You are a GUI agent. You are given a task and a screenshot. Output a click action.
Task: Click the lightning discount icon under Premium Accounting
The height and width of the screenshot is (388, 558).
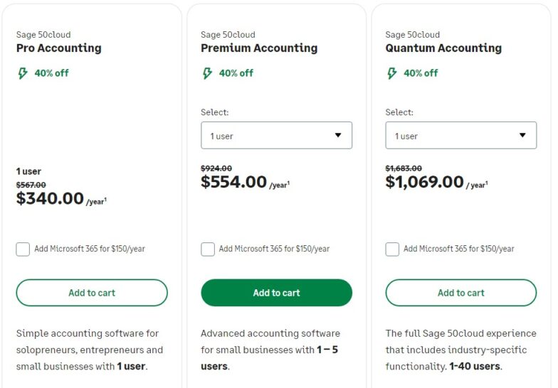[x=207, y=73]
